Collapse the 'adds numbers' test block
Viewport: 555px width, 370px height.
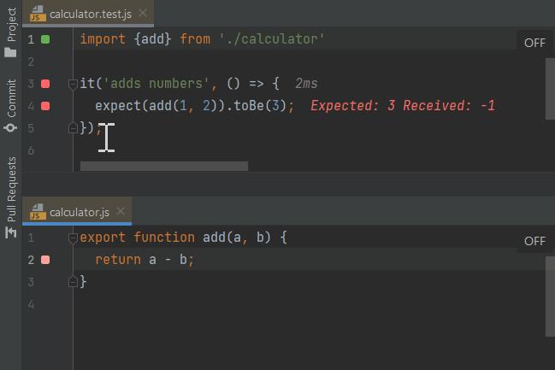pyautogui.click(x=73, y=84)
